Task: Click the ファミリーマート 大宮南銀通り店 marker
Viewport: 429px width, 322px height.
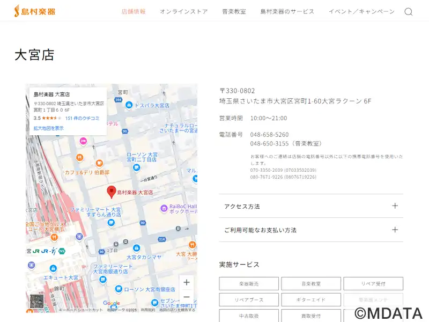Action: click(x=102, y=280)
